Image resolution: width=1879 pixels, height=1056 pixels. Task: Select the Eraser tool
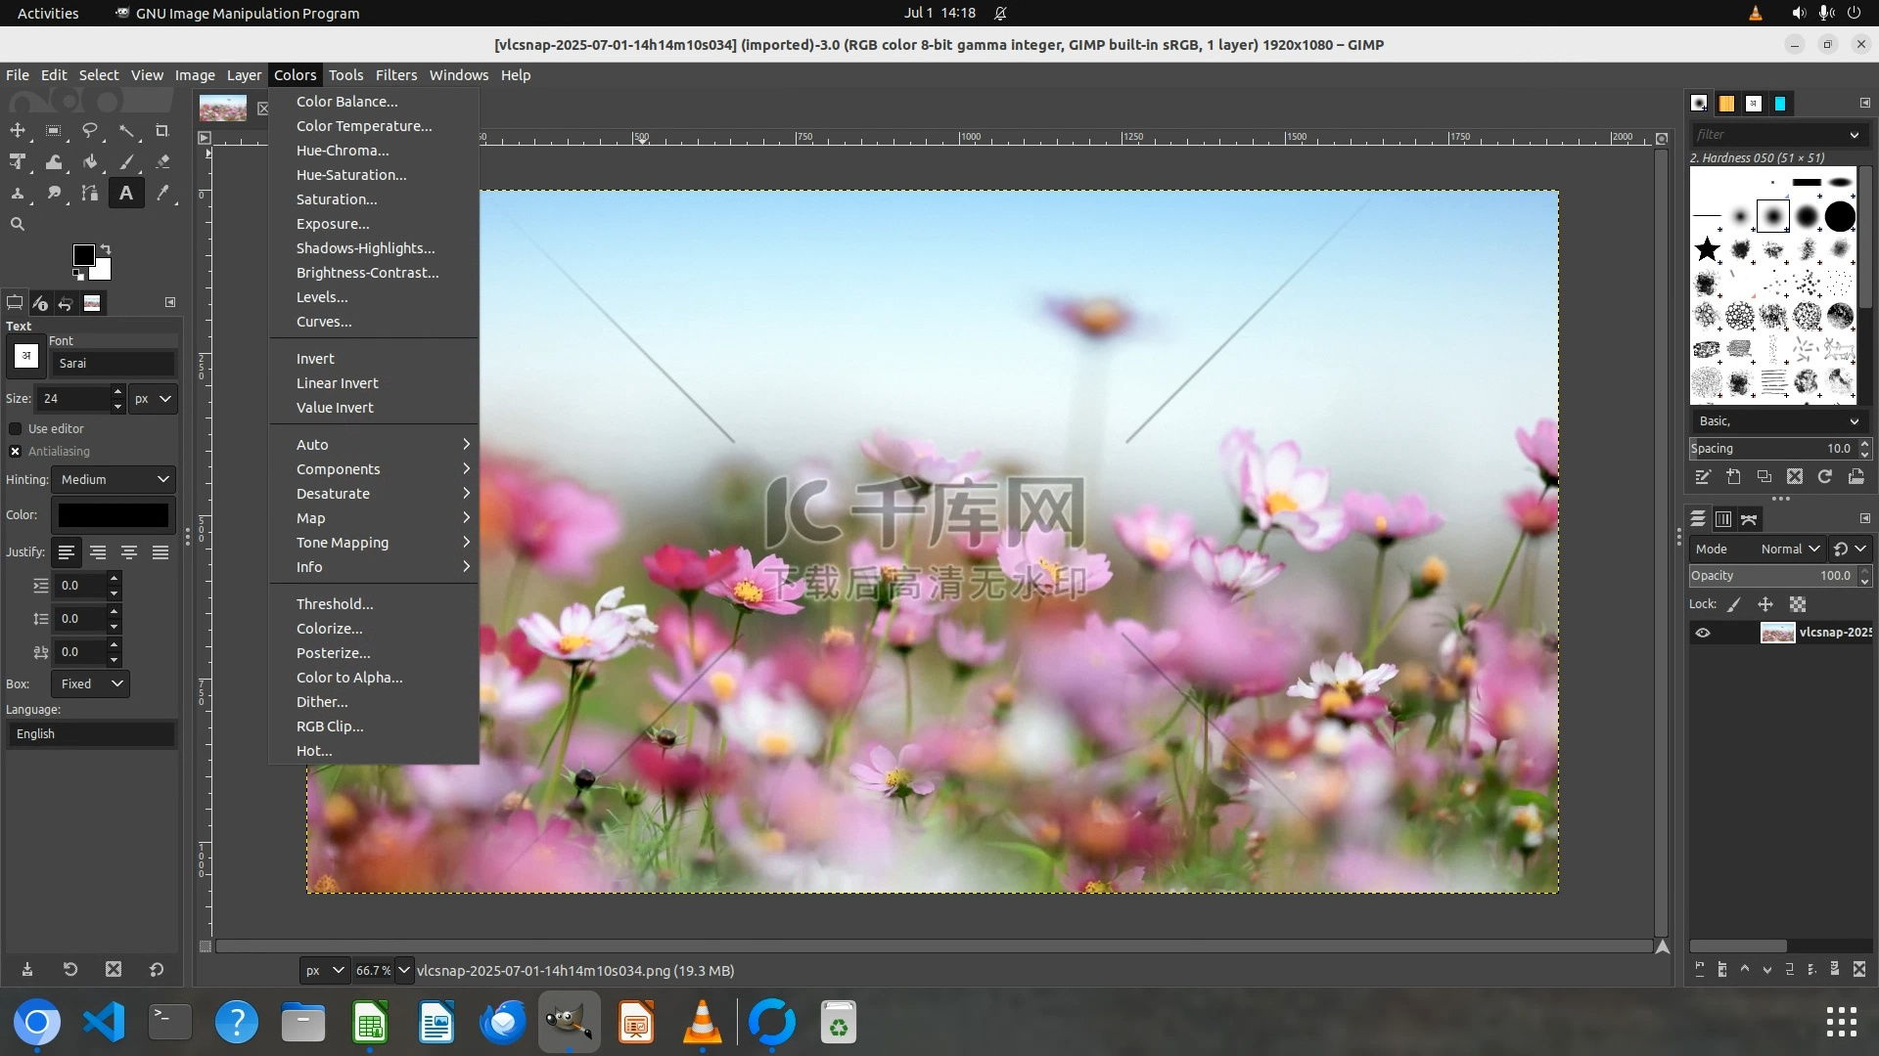pos(162,162)
